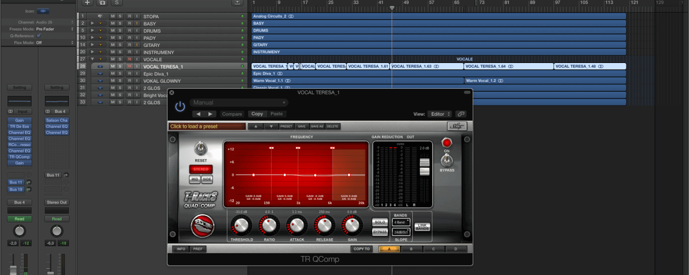The image size is (689, 275).
Task: Expand the BASY track stack
Action: click(x=92, y=23)
